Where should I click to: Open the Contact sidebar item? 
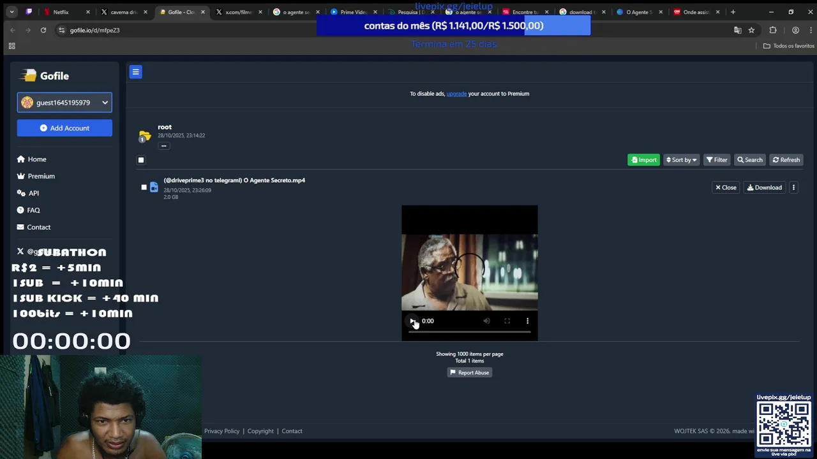34,227
